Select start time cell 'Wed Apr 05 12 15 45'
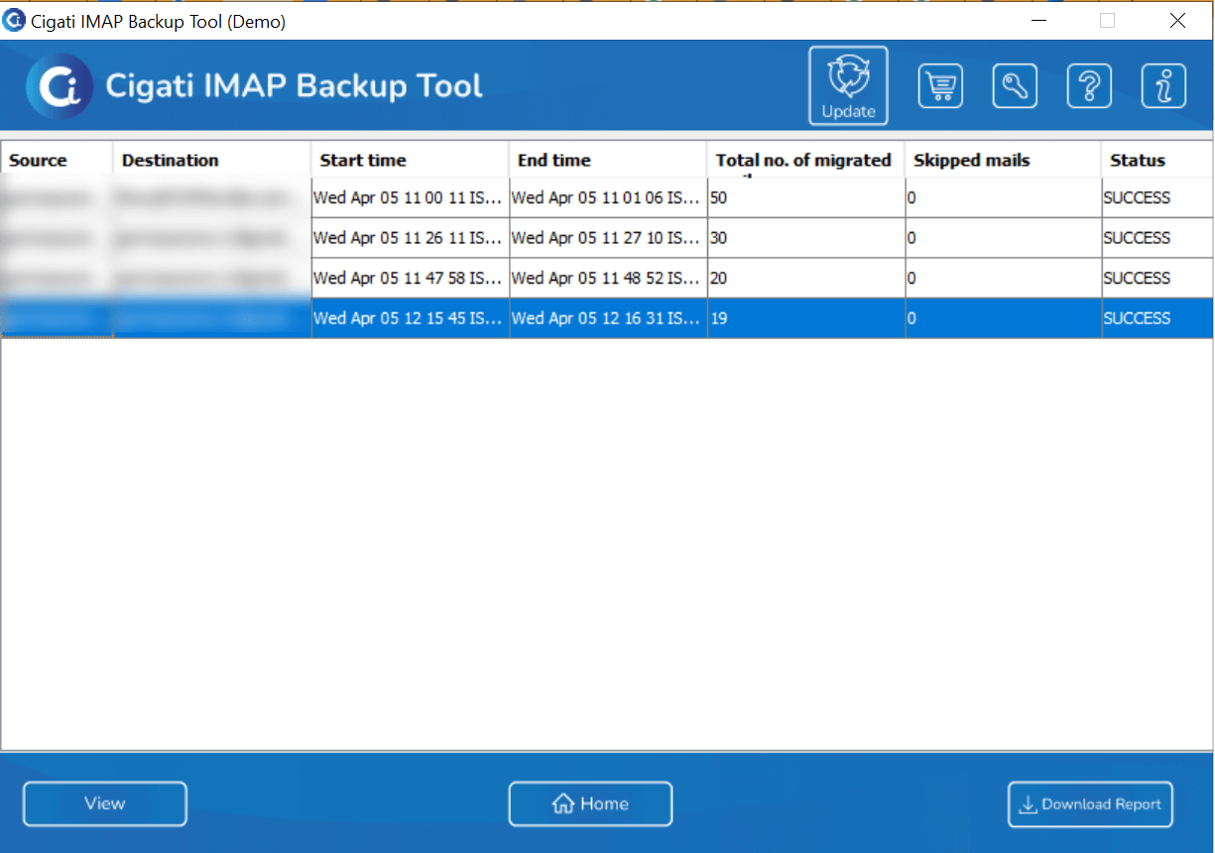The height and width of the screenshot is (853, 1215). (411, 318)
